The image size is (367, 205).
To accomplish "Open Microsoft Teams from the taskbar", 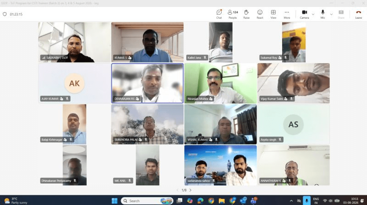I will coord(253,201).
